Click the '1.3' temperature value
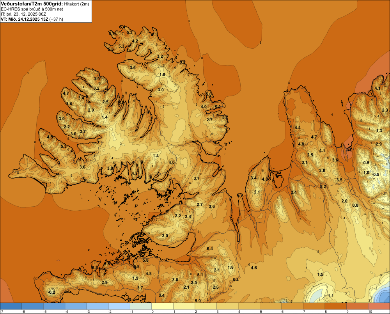This screenshot has width=390, height=314. click(379, 131)
